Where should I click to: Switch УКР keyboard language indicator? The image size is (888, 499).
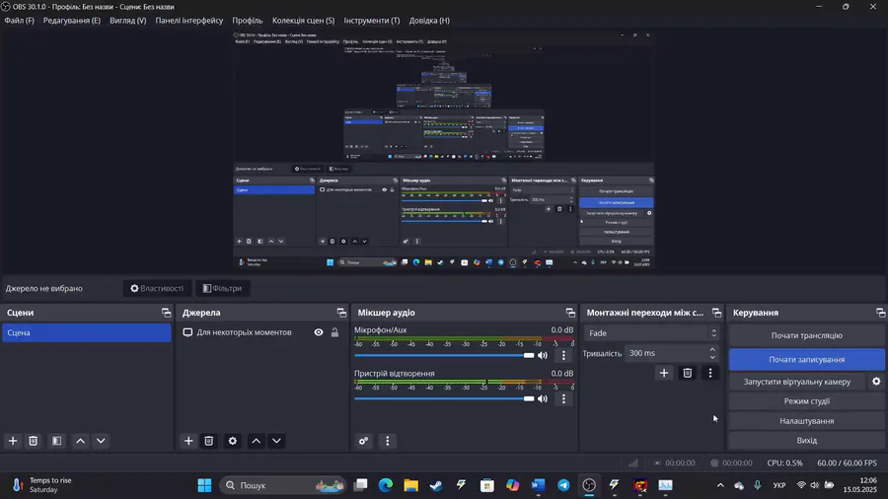point(779,485)
